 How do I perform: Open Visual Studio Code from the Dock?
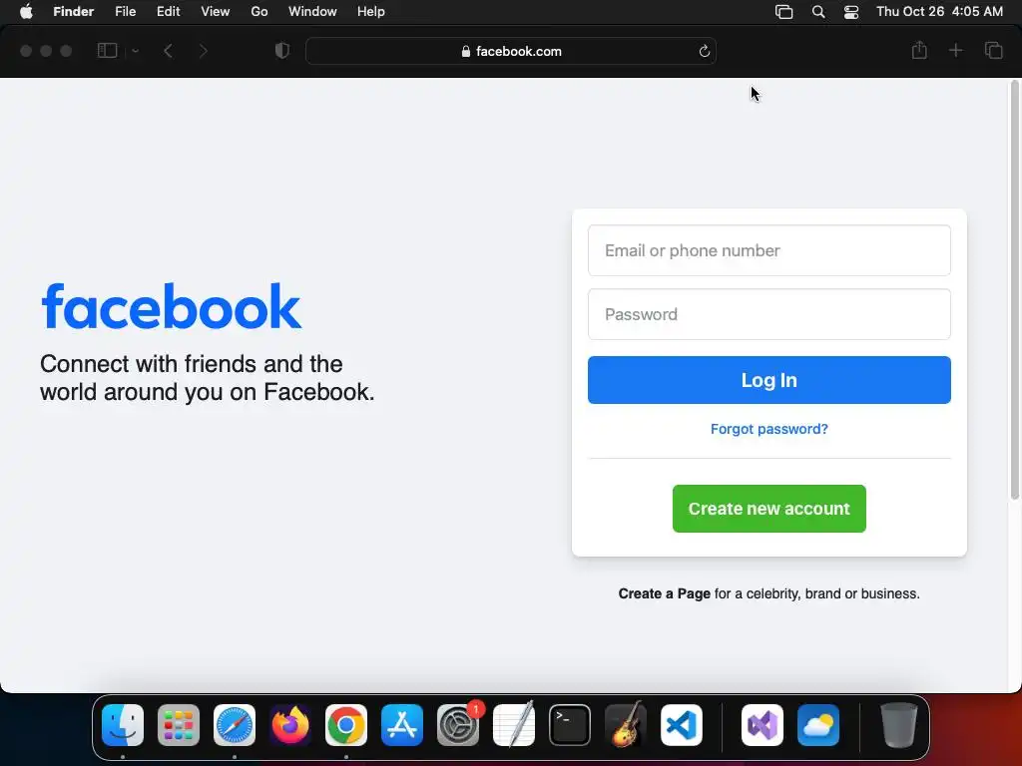pos(682,725)
